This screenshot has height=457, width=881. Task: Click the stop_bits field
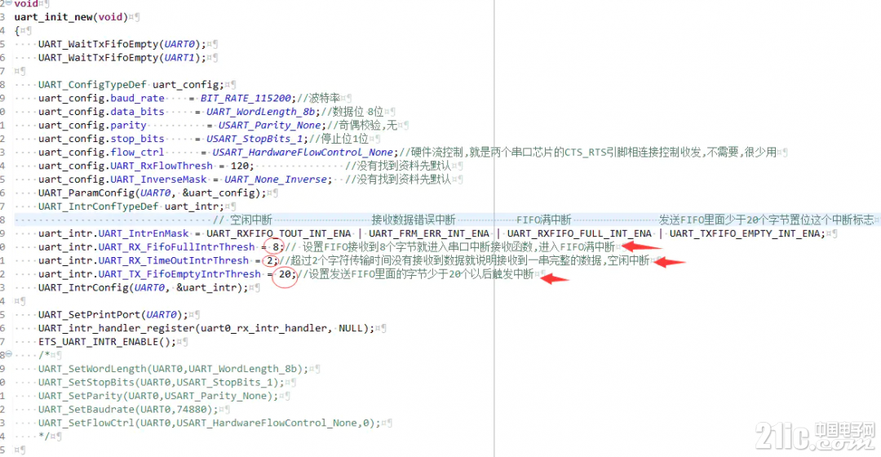[x=137, y=138]
